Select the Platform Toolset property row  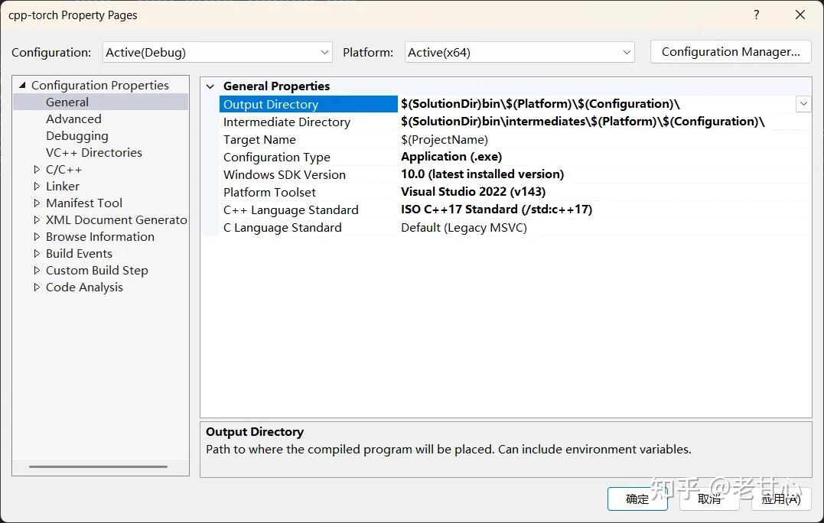click(269, 192)
